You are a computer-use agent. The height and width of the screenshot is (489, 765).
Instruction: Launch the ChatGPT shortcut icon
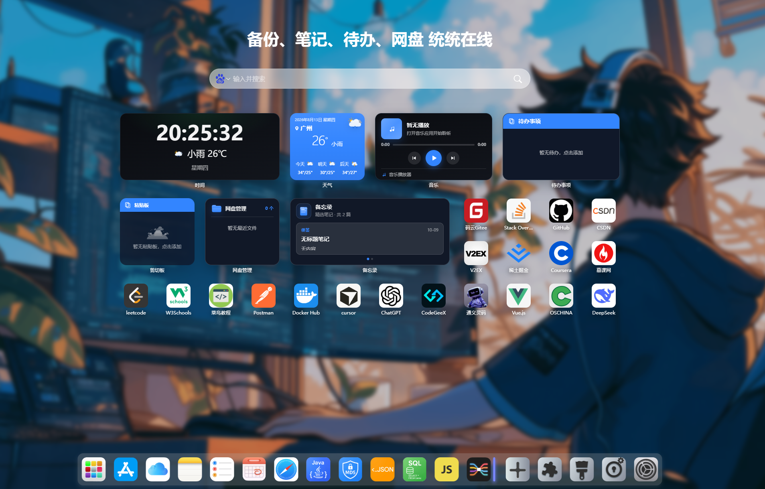click(x=391, y=296)
